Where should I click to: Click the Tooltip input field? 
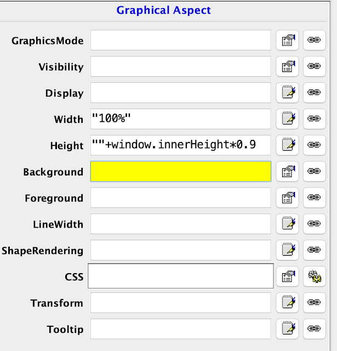(x=180, y=329)
